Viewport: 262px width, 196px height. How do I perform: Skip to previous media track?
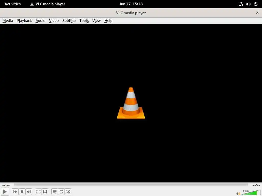(x=15, y=192)
